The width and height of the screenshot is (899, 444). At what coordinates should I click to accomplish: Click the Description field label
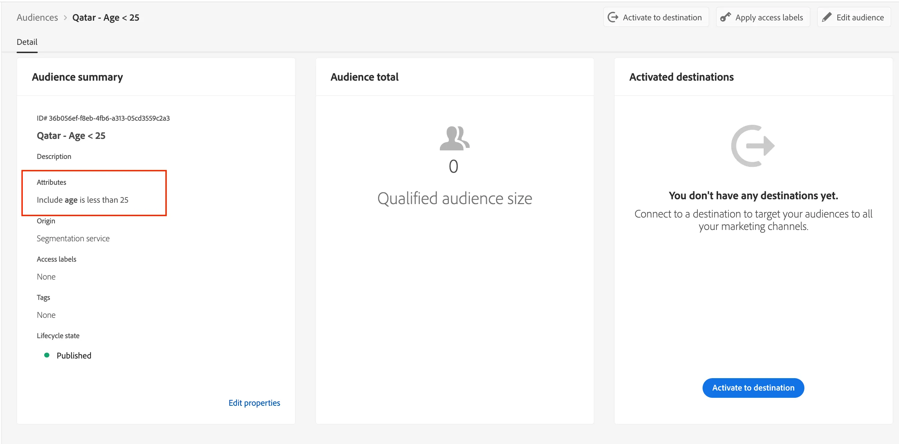[x=54, y=157]
